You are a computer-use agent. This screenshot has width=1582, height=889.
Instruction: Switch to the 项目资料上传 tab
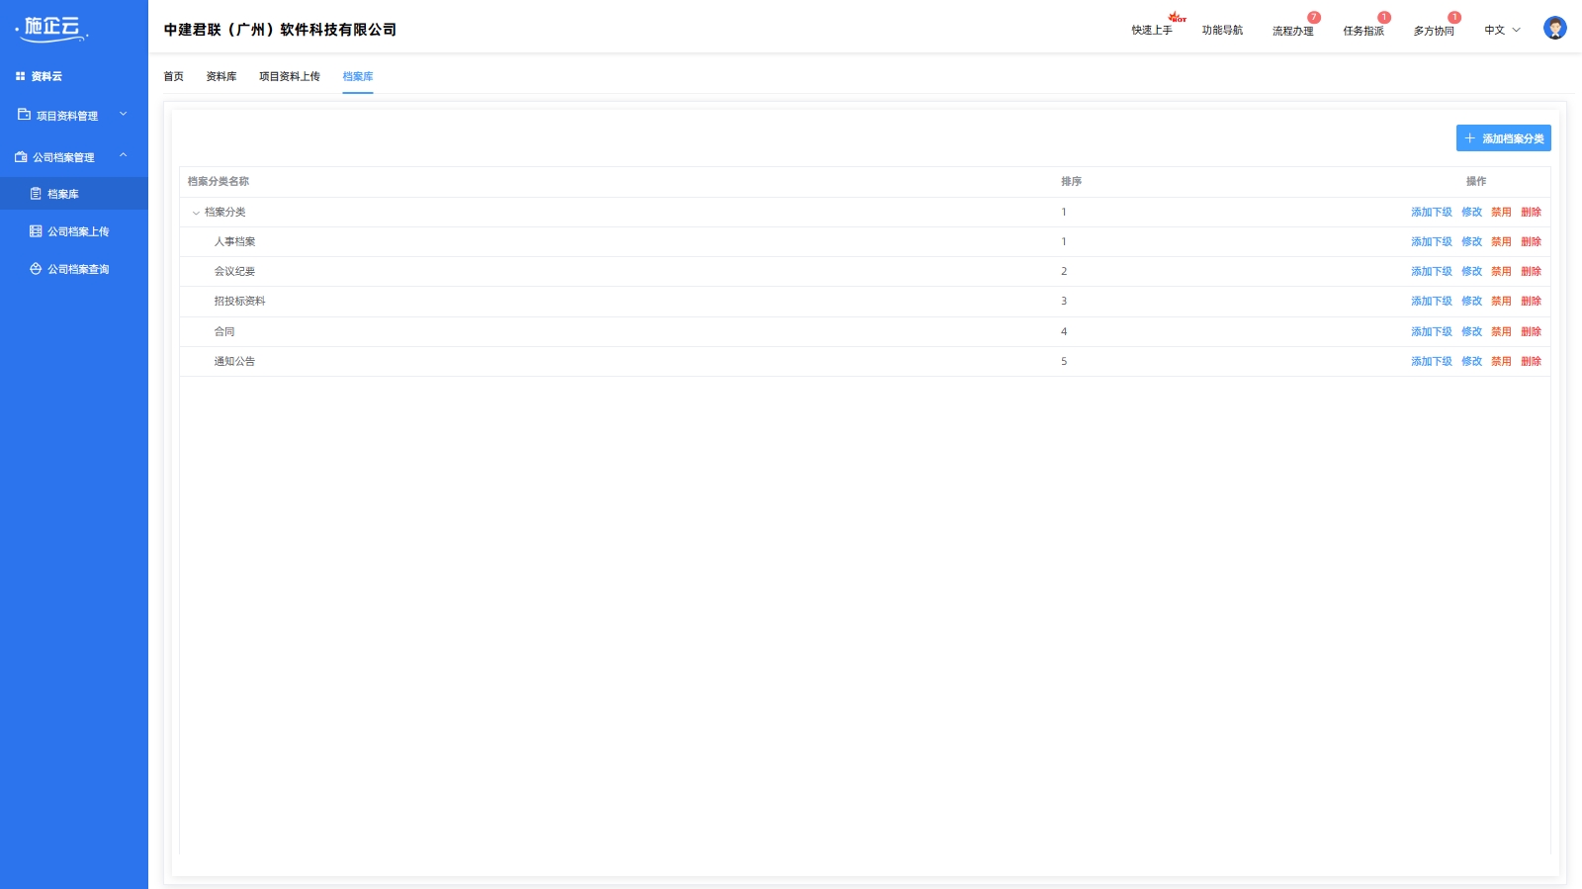point(290,76)
